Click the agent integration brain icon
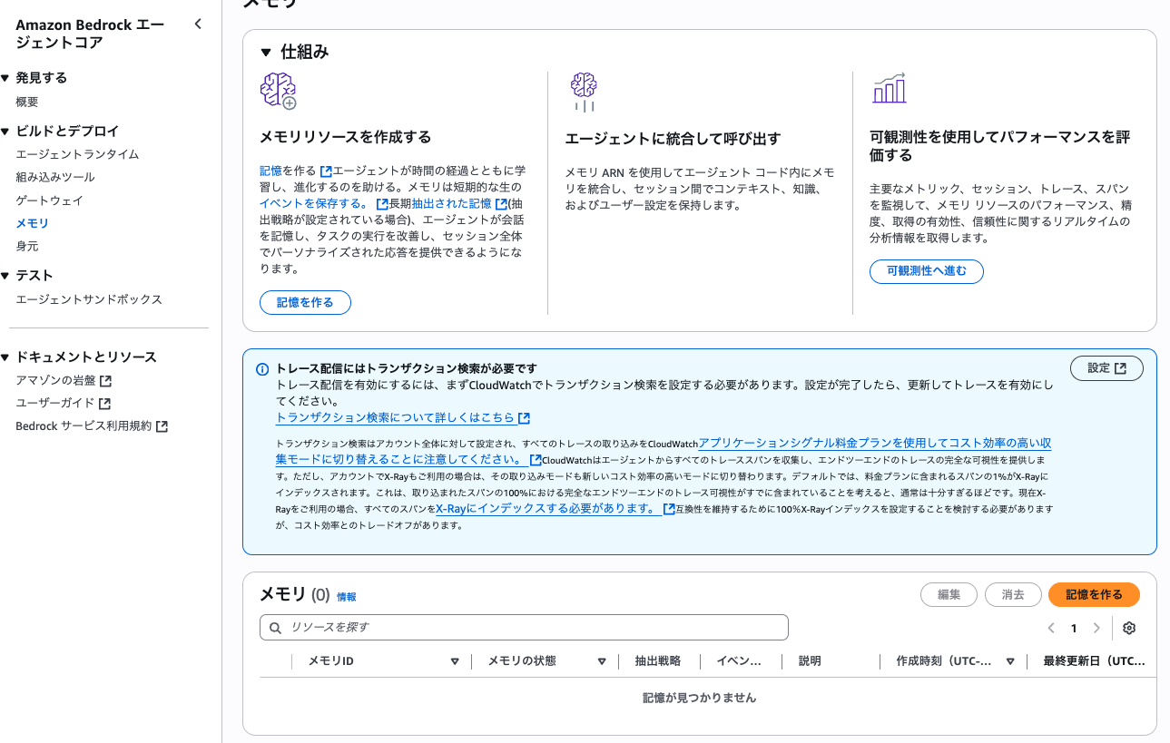 tap(583, 92)
